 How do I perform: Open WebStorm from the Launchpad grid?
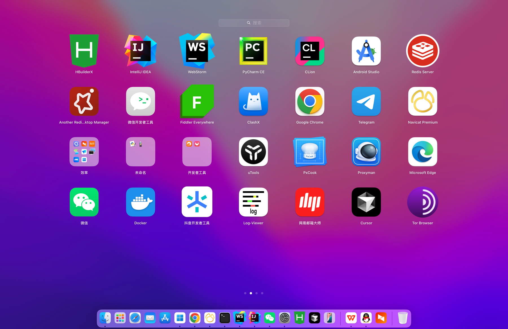(197, 51)
